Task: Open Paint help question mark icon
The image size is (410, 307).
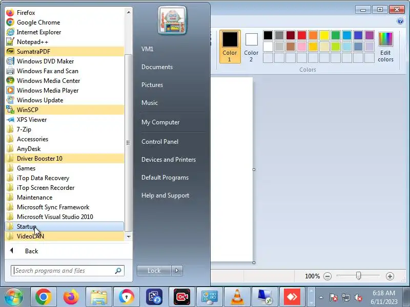Action: pos(400,21)
